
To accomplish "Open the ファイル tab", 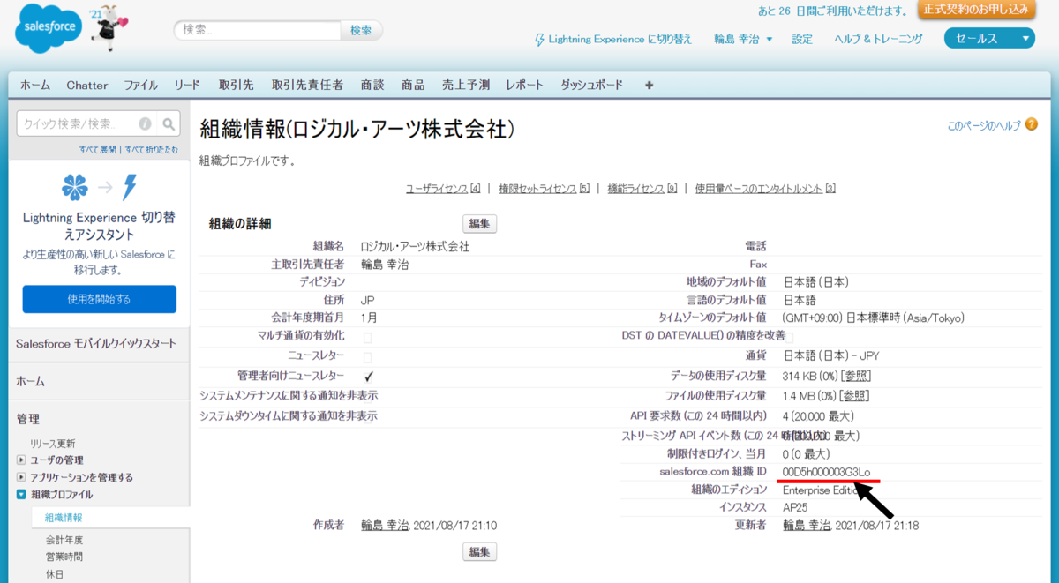I will click(140, 85).
